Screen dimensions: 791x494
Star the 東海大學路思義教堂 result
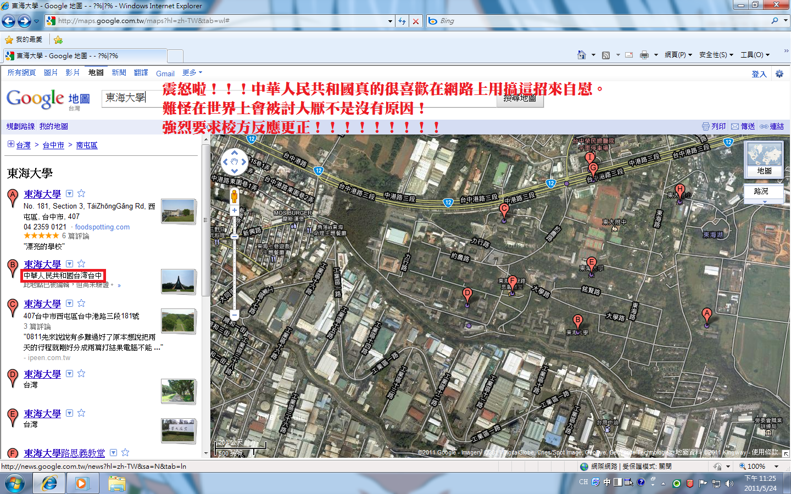(x=125, y=452)
